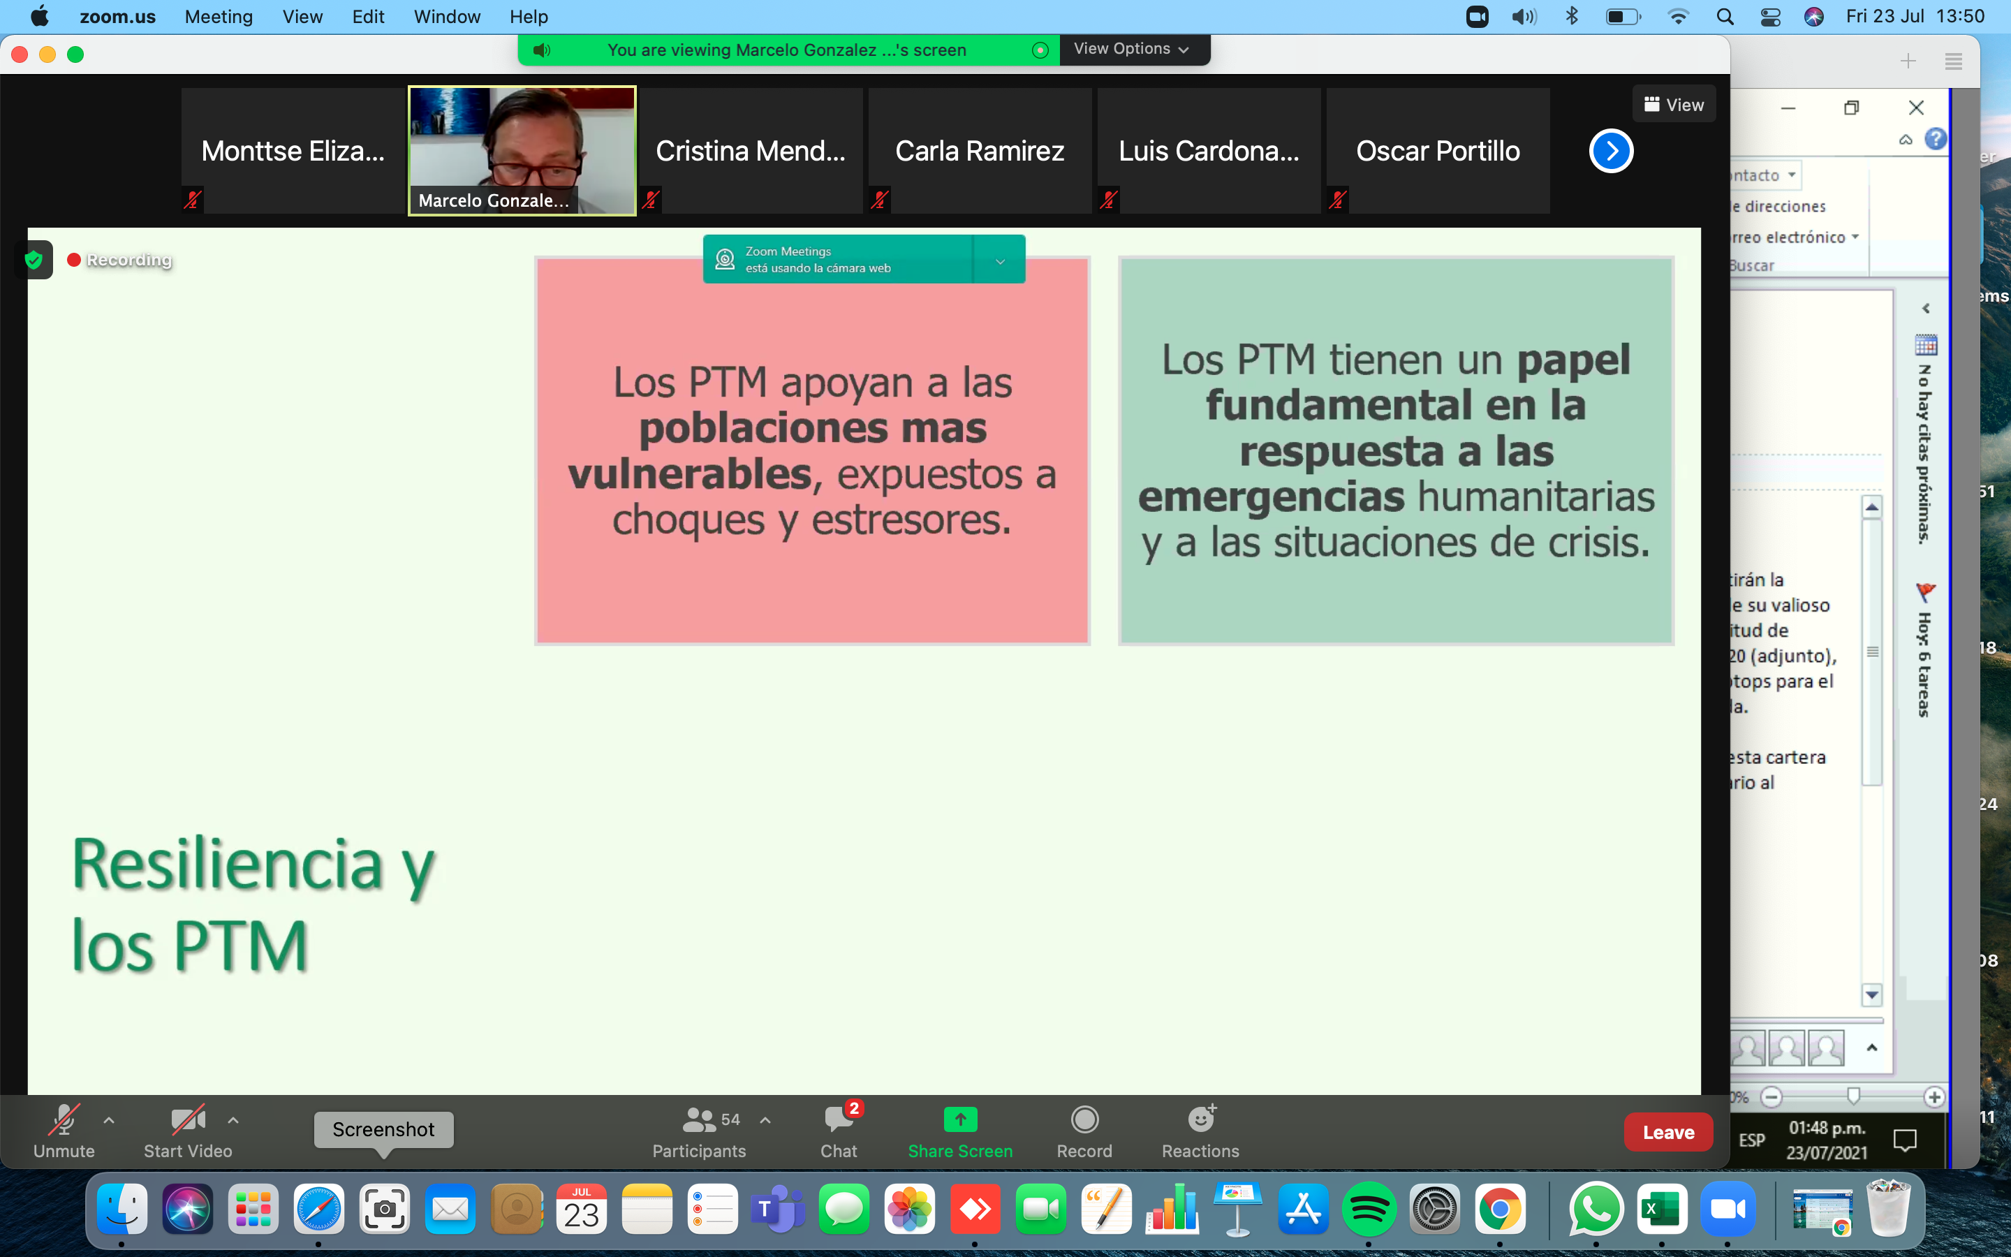
Task: Click the Unmute microphone icon
Action: 64,1120
